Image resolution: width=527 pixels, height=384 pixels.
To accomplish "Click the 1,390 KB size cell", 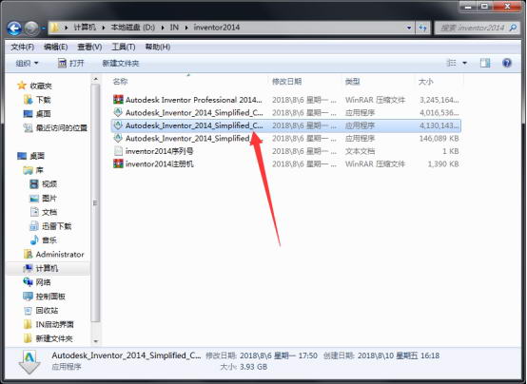I will (x=443, y=163).
